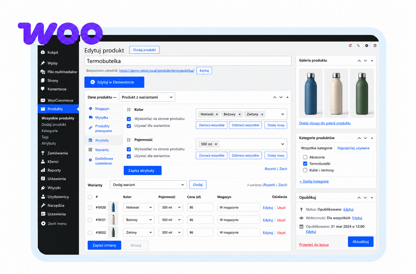416x274 pixels.
Task: Click the blue bottle gallery thumbnail
Action: pyautogui.click(x=311, y=93)
